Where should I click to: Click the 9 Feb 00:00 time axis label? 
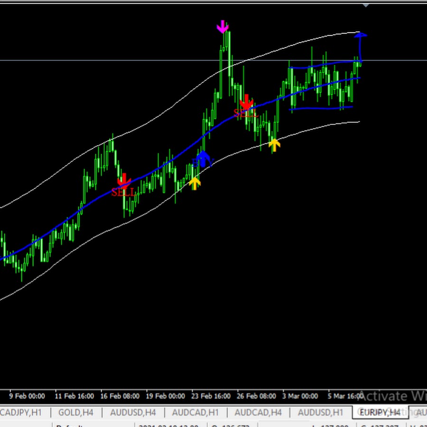28,396
